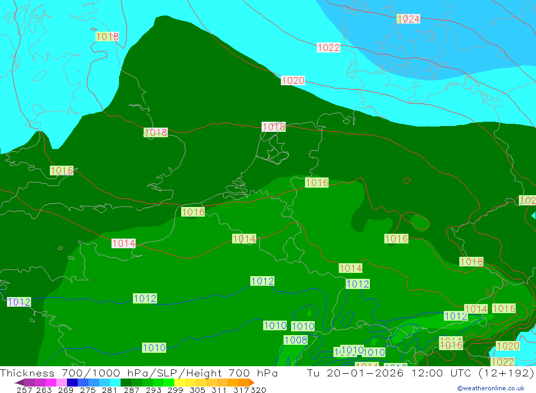Pick the bright lime green legend swatch
Image resolution: width=536 pixels, height=393 pixels.
(x=169, y=382)
